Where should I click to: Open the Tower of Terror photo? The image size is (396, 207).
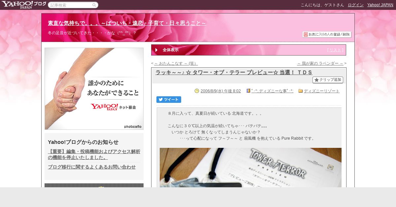pos(250,168)
